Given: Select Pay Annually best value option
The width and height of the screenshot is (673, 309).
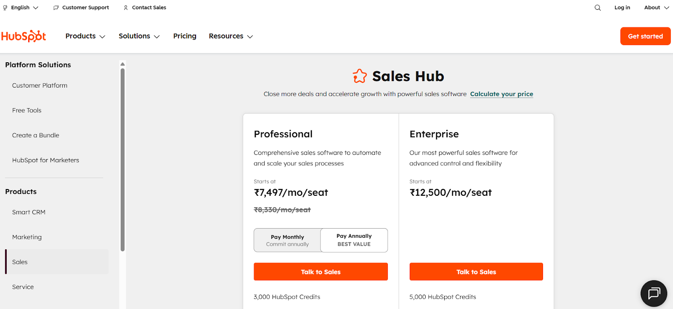Looking at the screenshot, I should point(354,240).
